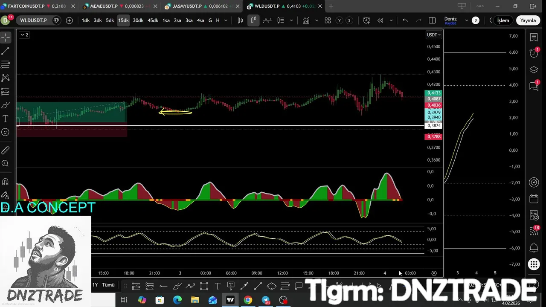
Task: Open the target hotlist icon in right sidebar
Action: coord(534,182)
